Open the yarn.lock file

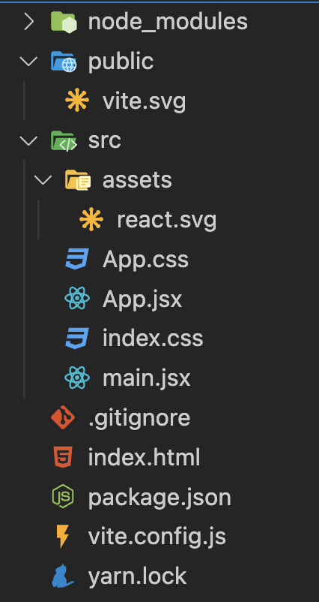137,576
